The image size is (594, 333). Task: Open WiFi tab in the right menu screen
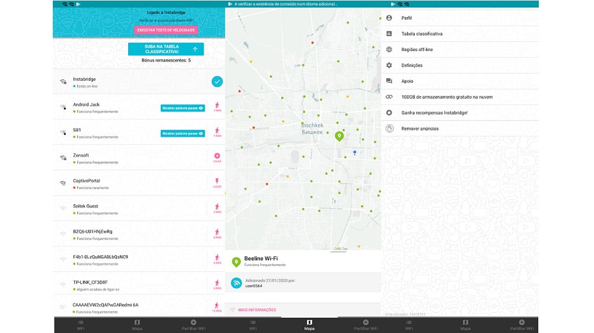409,325
